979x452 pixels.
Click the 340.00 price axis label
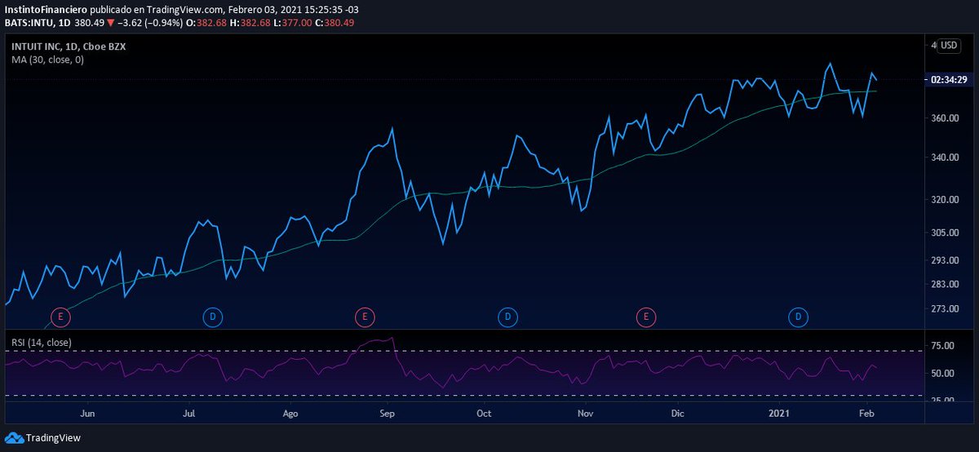pyautogui.click(x=944, y=157)
